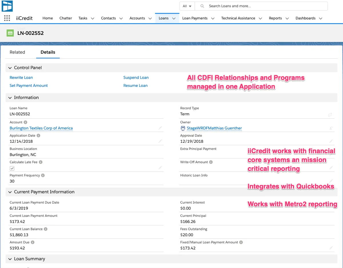Click info icon next to Payment Frequency

click(43, 175)
